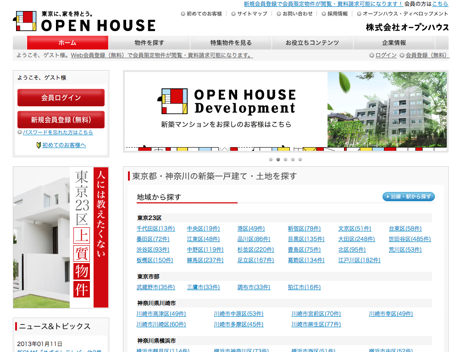Click the arrow icon beside パスワードを忘れた方はこちら
472x352 pixels.
click(20, 132)
